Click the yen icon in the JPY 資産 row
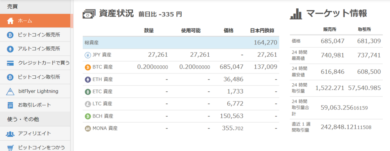The width and height of the screenshot is (390, 151). (x=88, y=55)
